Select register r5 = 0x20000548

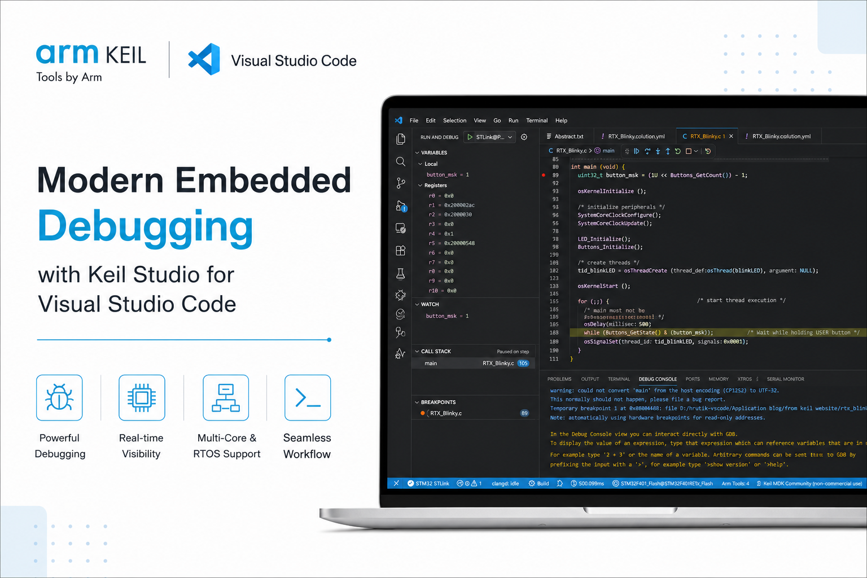coord(452,243)
